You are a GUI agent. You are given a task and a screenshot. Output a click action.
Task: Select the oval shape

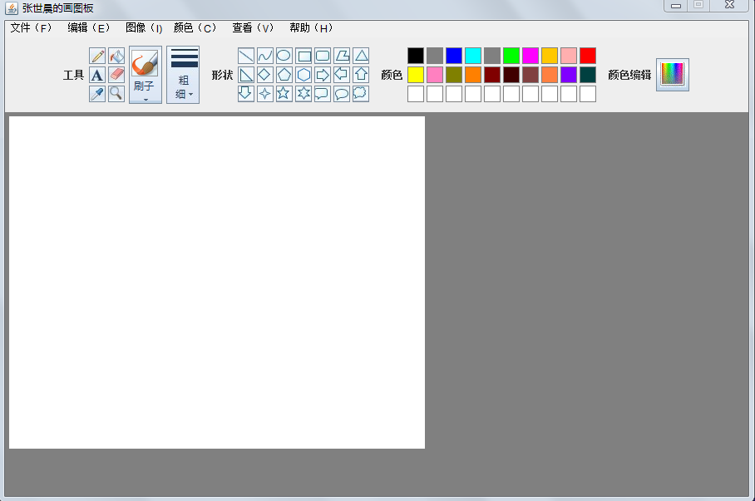(284, 56)
